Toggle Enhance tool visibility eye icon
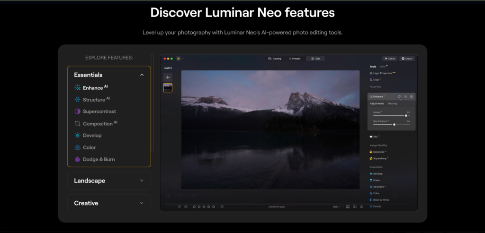This screenshot has height=233, width=485. (399, 96)
